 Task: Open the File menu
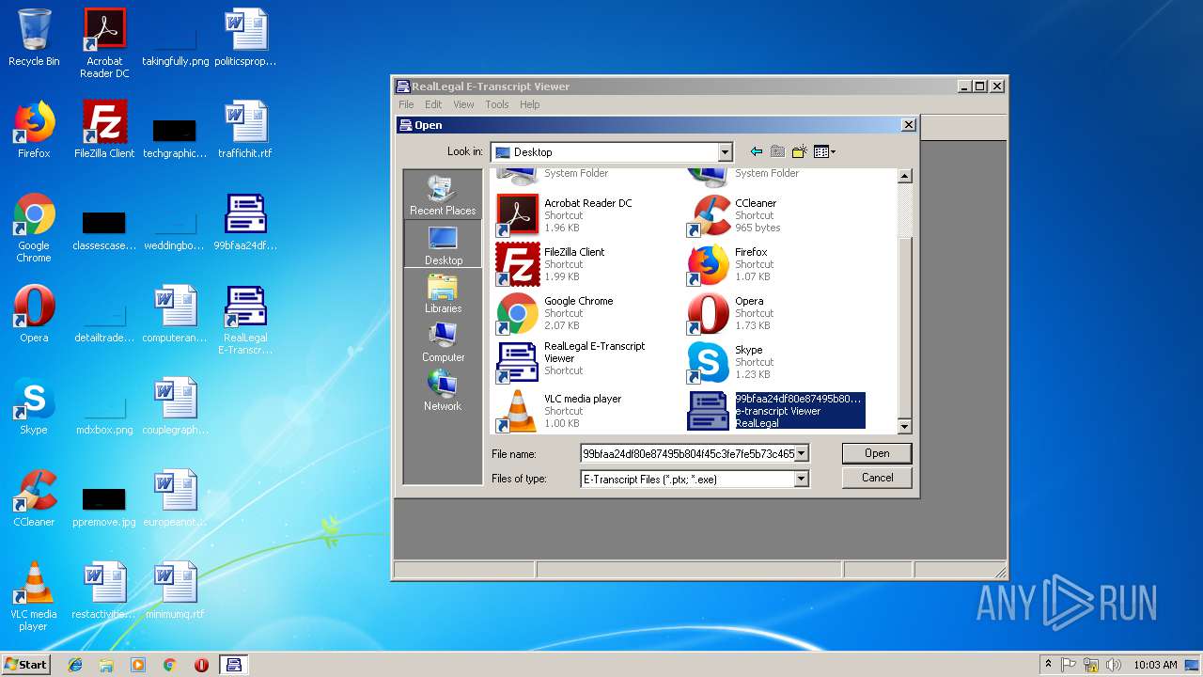pos(406,104)
